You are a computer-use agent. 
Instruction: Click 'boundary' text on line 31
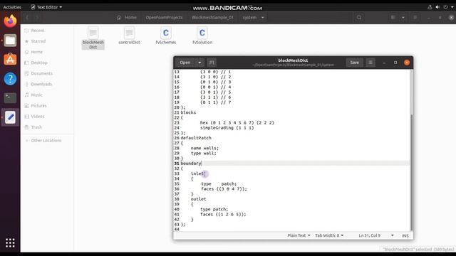point(191,164)
